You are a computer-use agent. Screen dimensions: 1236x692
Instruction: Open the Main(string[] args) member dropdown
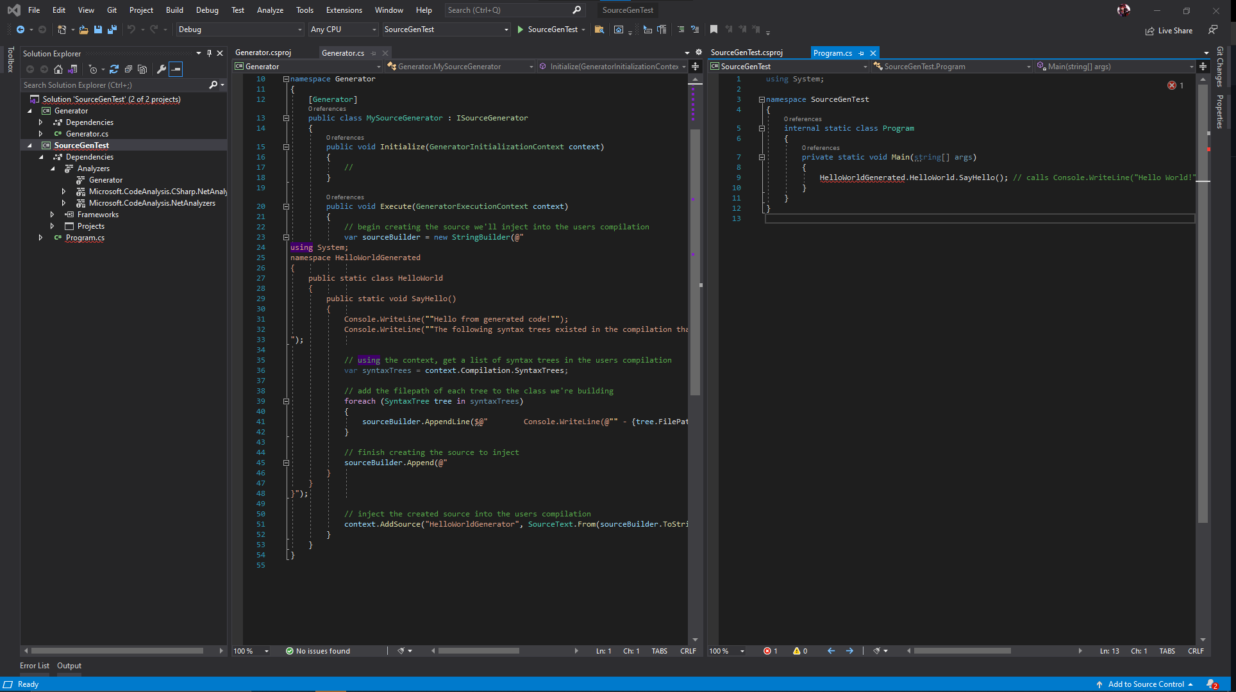(1115, 67)
